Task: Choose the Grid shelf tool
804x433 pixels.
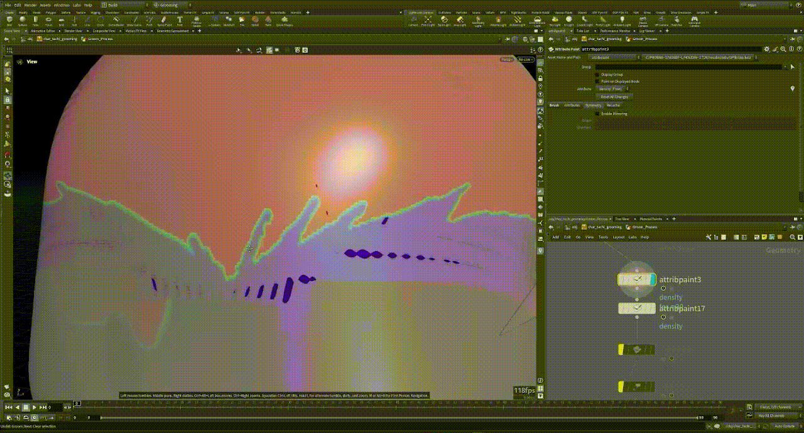Action: pyautogui.click(x=62, y=21)
